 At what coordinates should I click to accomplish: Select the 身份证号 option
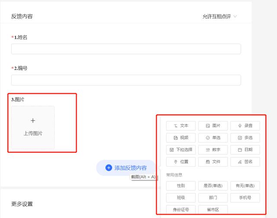coord(181,209)
